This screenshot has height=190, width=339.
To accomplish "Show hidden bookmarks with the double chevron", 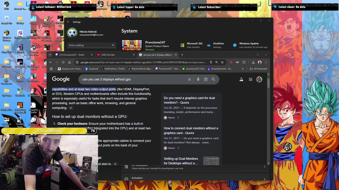I will 243,69.
